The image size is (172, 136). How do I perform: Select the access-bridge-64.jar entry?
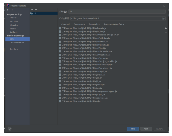(90, 35)
